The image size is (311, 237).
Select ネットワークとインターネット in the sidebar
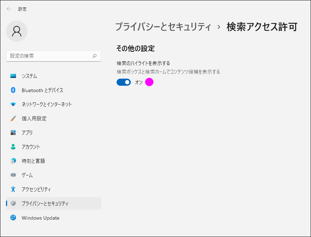[47, 105]
